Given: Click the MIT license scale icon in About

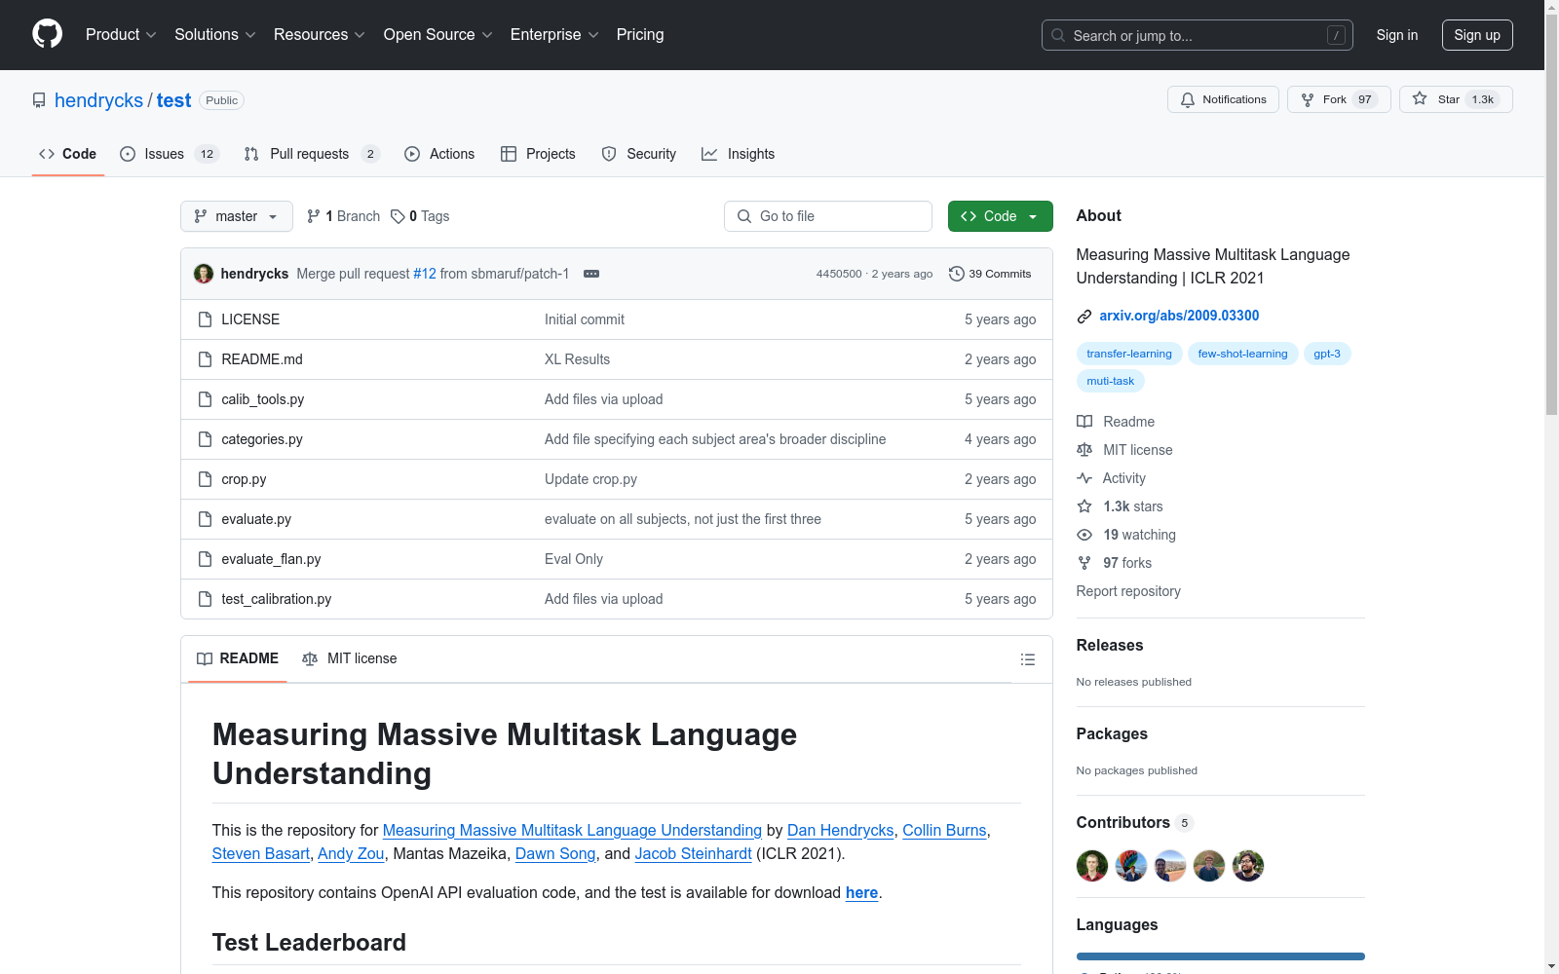Looking at the screenshot, I should [1084, 450].
